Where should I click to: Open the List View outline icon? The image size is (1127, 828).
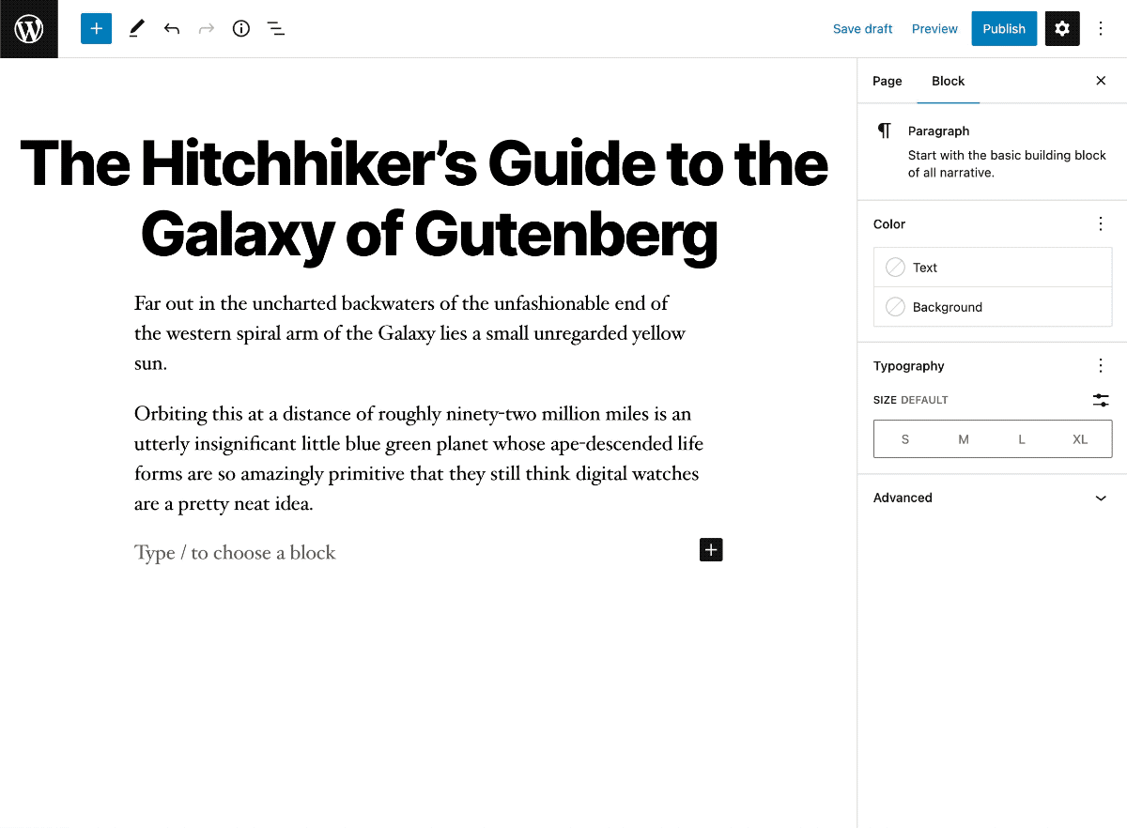276,29
